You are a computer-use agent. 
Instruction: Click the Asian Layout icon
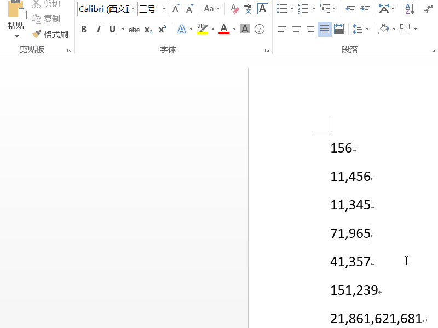click(384, 9)
